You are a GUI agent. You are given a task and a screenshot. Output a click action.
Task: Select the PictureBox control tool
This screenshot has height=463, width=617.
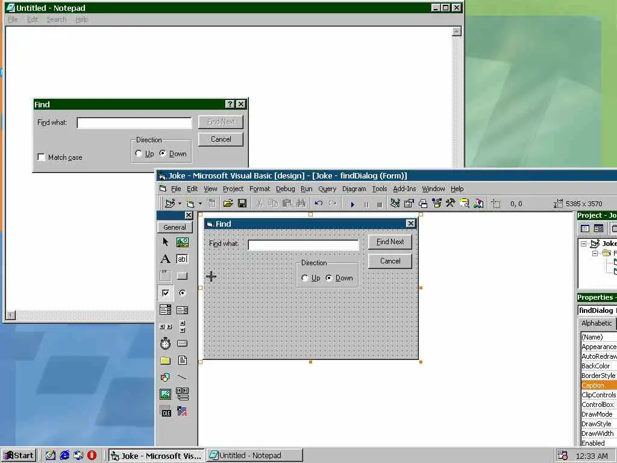(x=182, y=242)
